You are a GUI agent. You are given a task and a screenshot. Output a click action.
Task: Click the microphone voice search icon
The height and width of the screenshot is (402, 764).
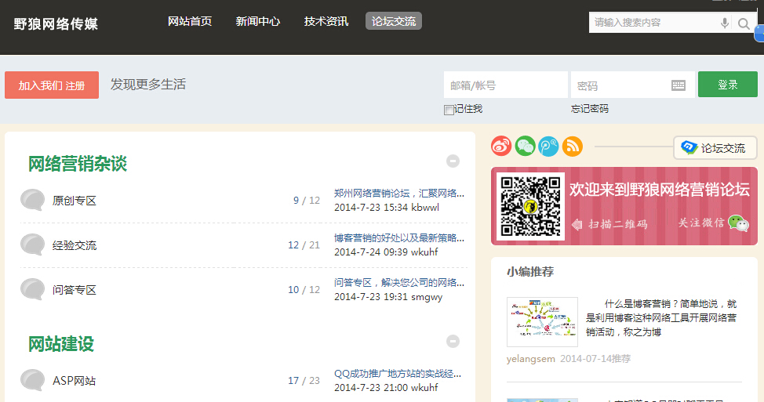coord(725,24)
